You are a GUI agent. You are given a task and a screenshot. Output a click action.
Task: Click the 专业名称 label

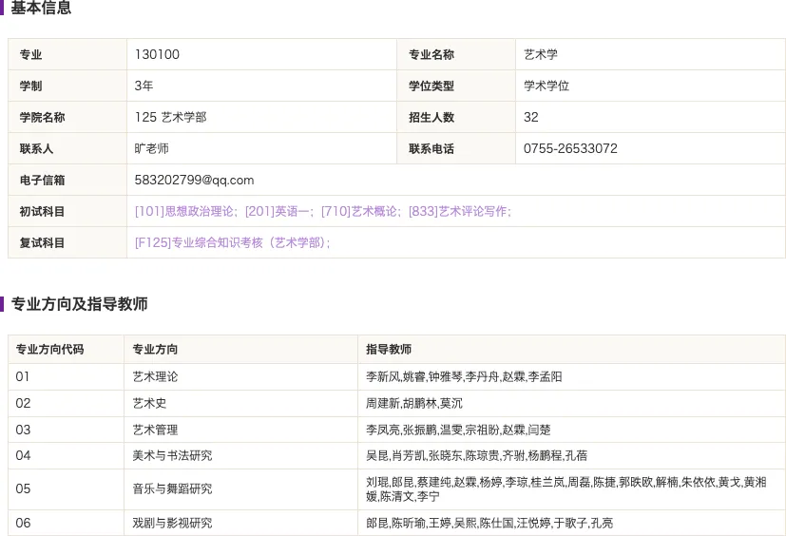tap(431, 54)
